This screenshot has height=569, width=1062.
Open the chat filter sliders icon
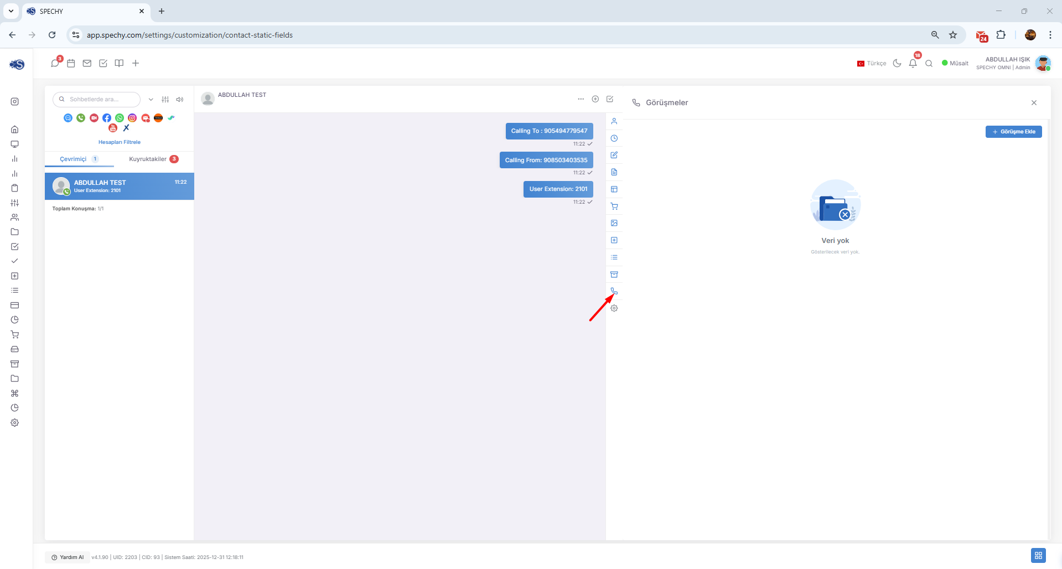pos(165,100)
